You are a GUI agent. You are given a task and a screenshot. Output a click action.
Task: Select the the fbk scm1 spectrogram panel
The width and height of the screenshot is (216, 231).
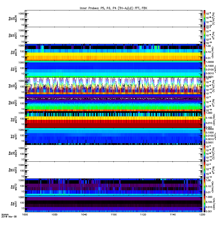[x=113, y=204]
